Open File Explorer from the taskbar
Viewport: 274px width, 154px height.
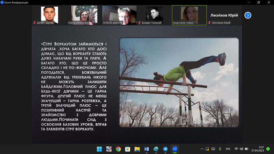click(x=137, y=149)
